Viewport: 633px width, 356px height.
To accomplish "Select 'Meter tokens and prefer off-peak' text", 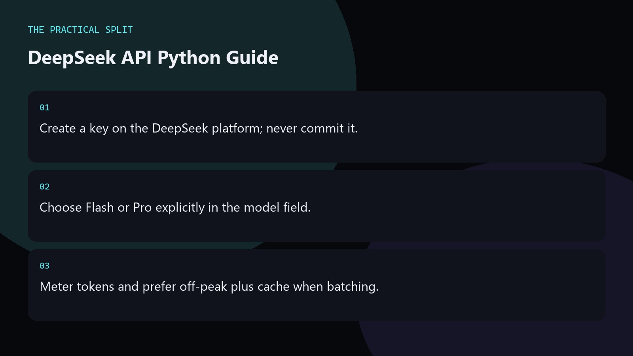I will [x=133, y=287].
